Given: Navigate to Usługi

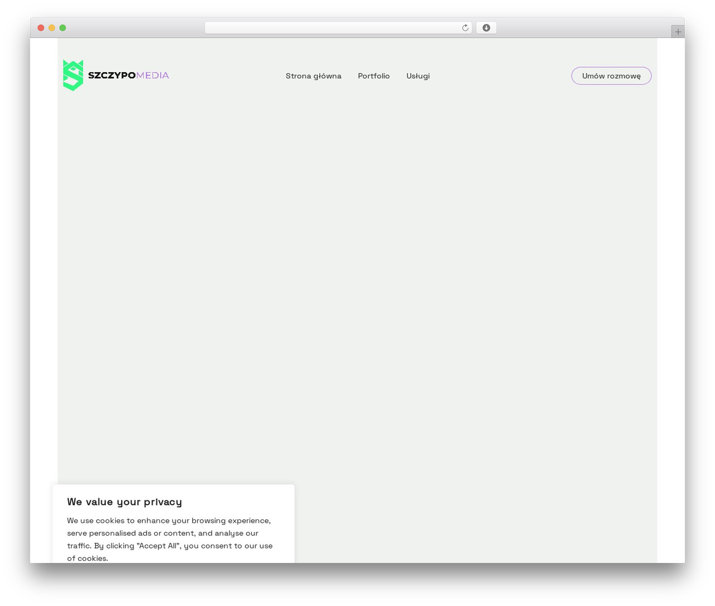Looking at the screenshot, I should (x=418, y=76).
